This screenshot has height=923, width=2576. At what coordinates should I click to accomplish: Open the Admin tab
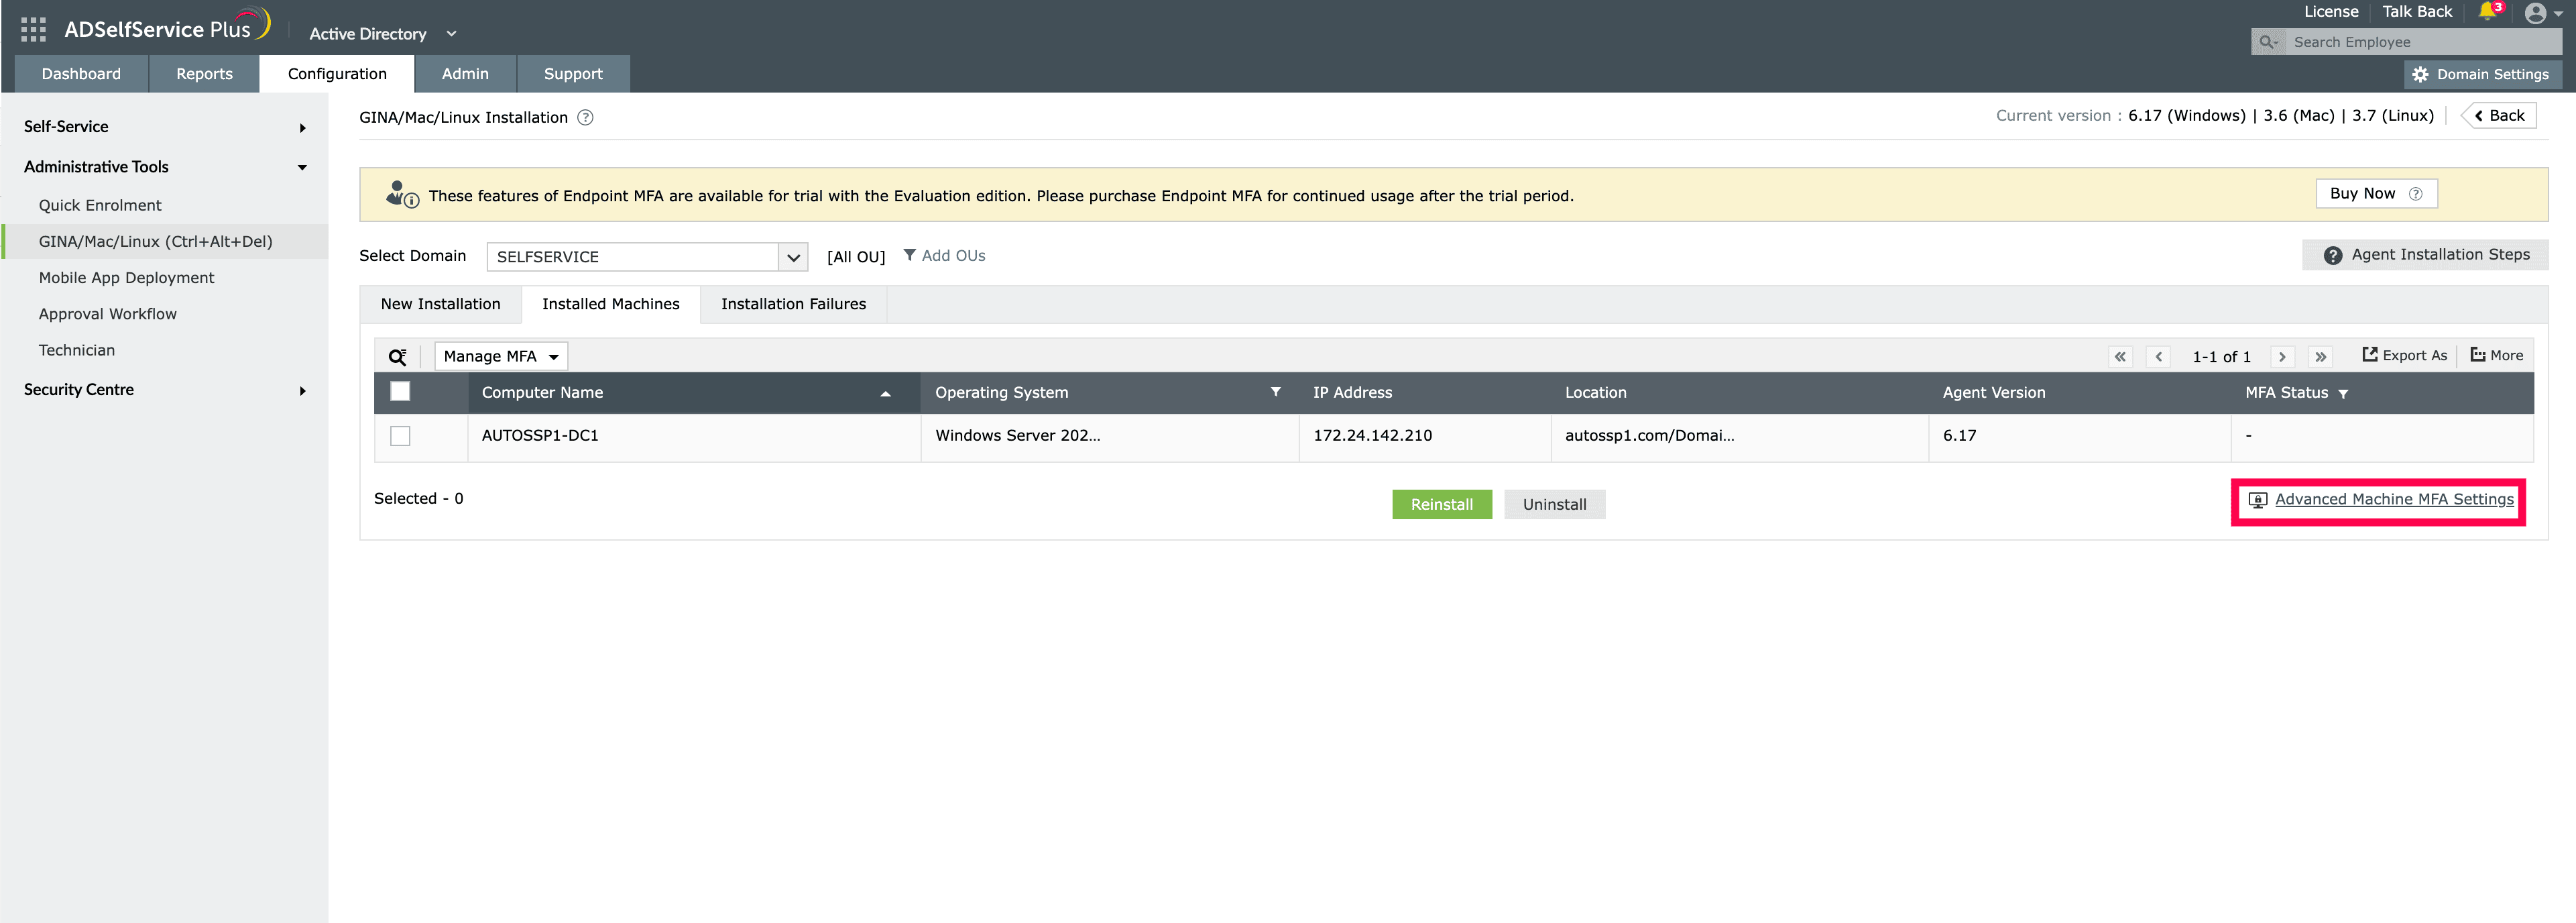coord(465,74)
